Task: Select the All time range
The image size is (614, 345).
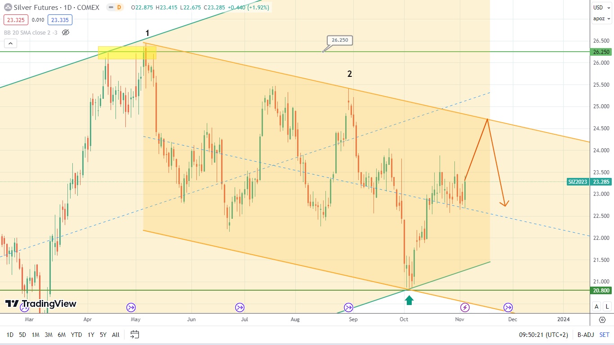Action: pyautogui.click(x=116, y=335)
